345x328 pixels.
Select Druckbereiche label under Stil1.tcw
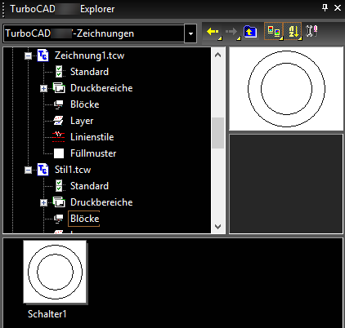101,202
